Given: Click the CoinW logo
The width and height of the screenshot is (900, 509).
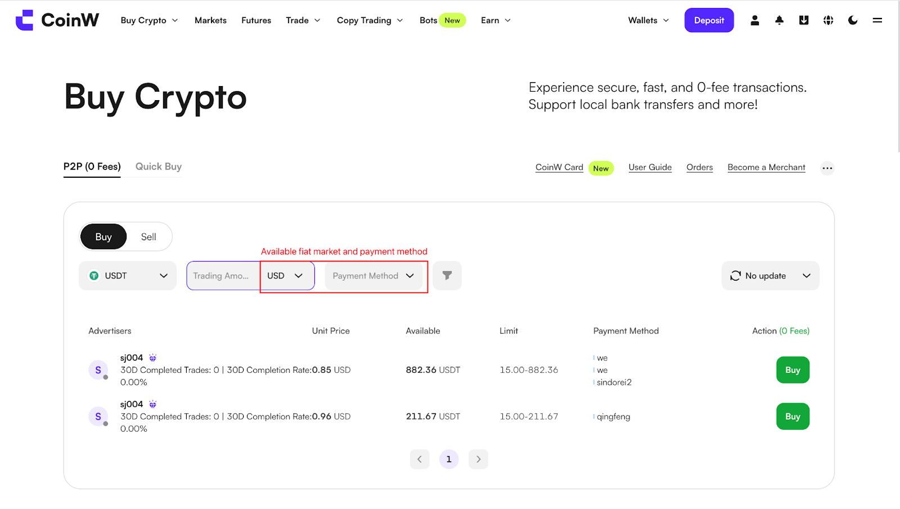Looking at the screenshot, I should [x=57, y=20].
